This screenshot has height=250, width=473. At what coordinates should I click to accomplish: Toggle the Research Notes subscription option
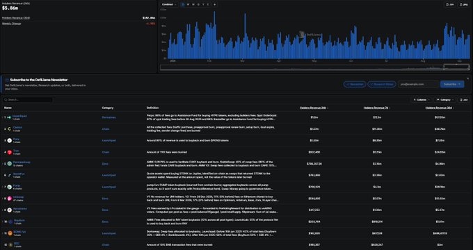382,84
